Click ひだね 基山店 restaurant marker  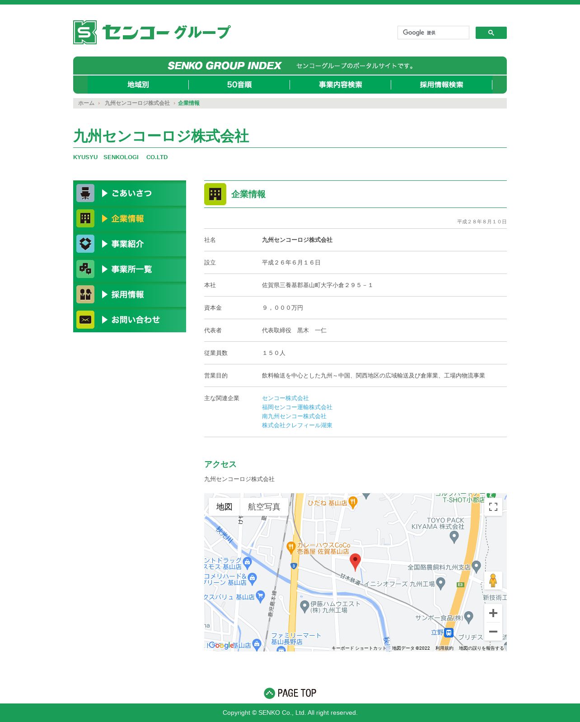(353, 502)
